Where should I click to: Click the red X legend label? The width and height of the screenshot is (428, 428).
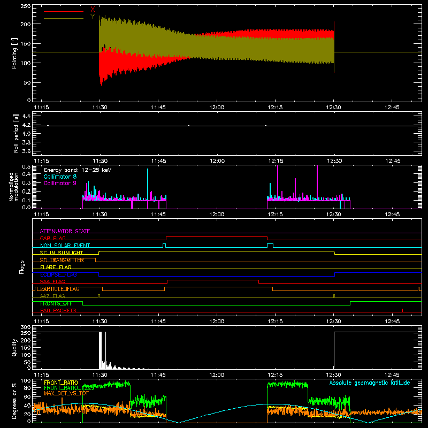pos(93,10)
